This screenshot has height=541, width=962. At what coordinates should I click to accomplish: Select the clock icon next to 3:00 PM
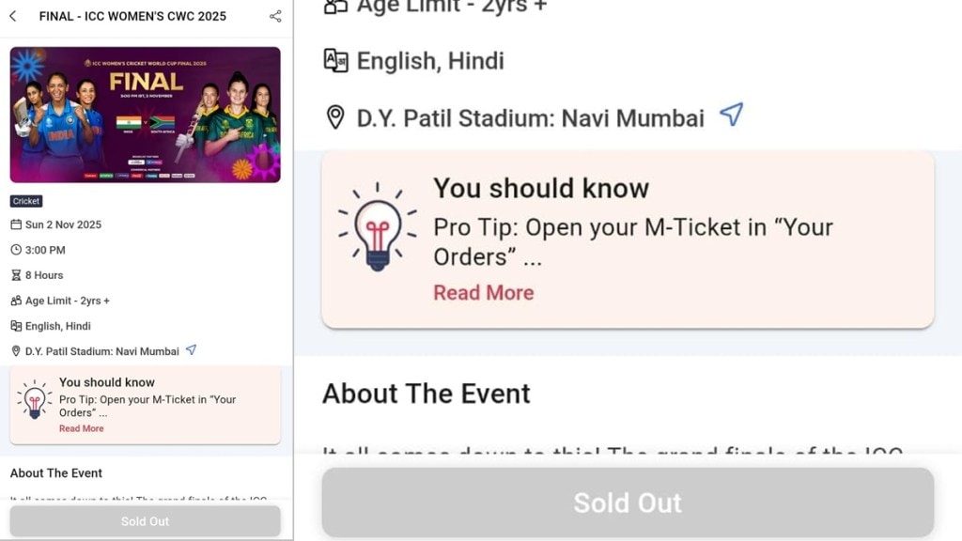[x=15, y=250]
